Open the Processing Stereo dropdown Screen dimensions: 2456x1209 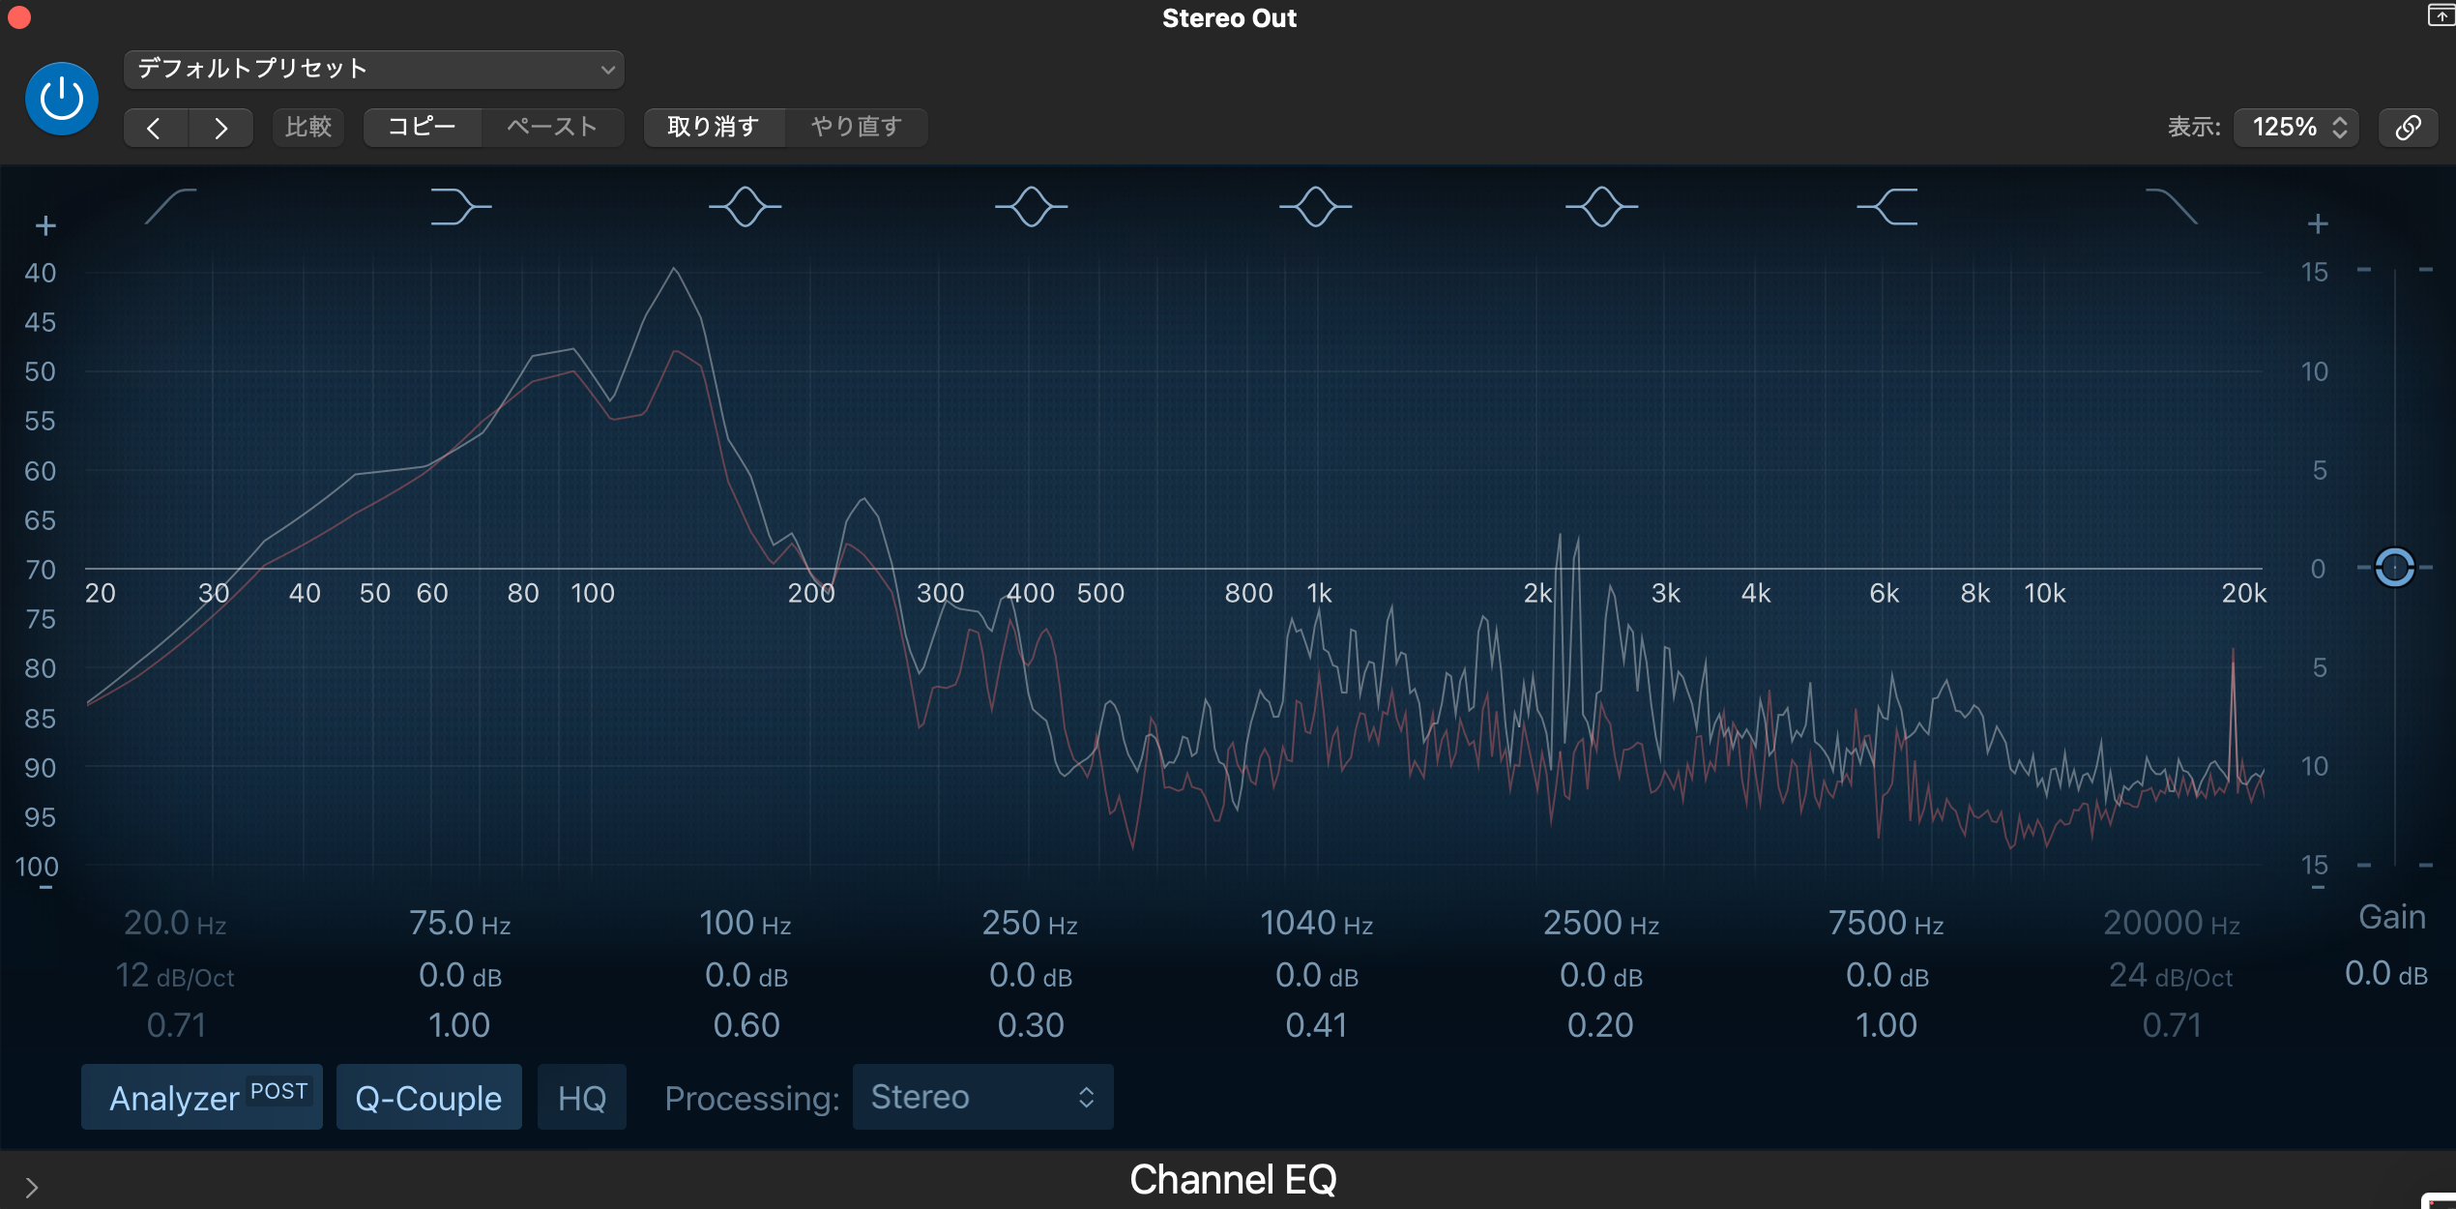pos(982,1097)
